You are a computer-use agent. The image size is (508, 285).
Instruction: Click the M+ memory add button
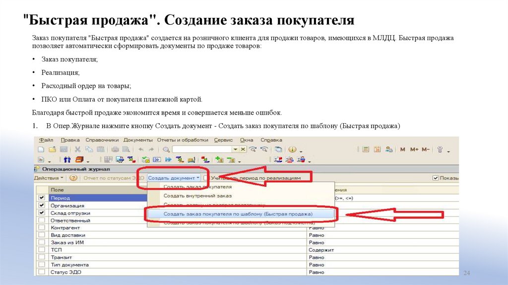coord(414,149)
